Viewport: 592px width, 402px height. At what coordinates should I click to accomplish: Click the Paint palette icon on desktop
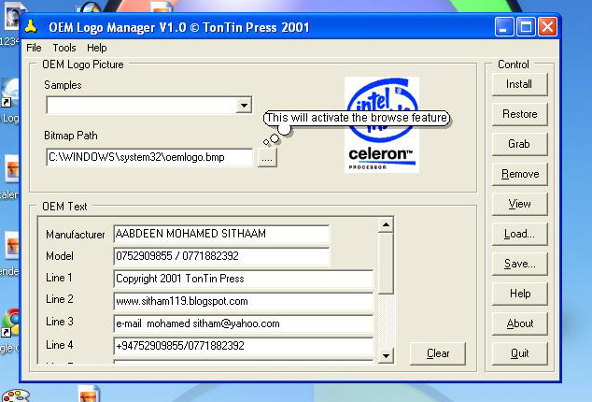pos(15,396)
